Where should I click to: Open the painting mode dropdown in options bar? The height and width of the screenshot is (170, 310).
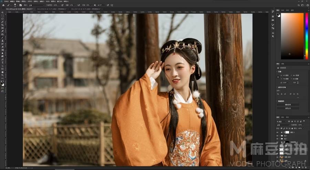36,5
